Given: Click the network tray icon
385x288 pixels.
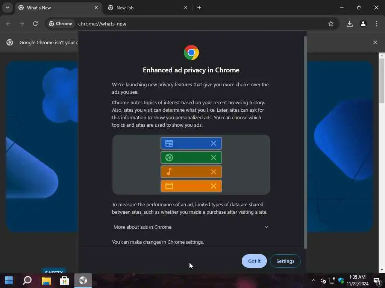Looking at the screenshot, I should (x=332, y=280).
